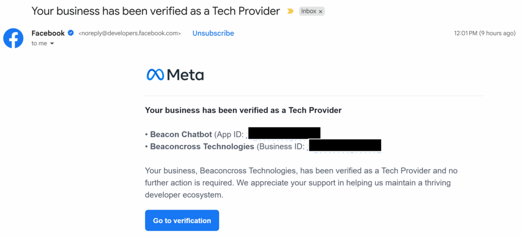Image resolution: width=521 pixels, height=237 pixels.
Task: Click the Inbox label tag
Action: (x=308, y=11)
